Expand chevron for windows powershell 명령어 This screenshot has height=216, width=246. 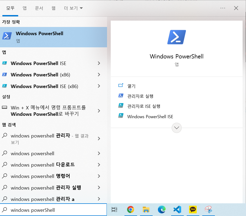[x=99, y=176]
